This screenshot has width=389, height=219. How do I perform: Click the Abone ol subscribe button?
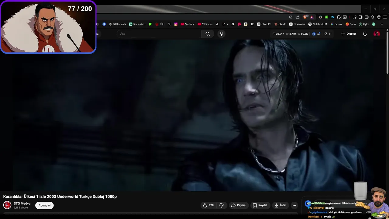tap(44, 205)
